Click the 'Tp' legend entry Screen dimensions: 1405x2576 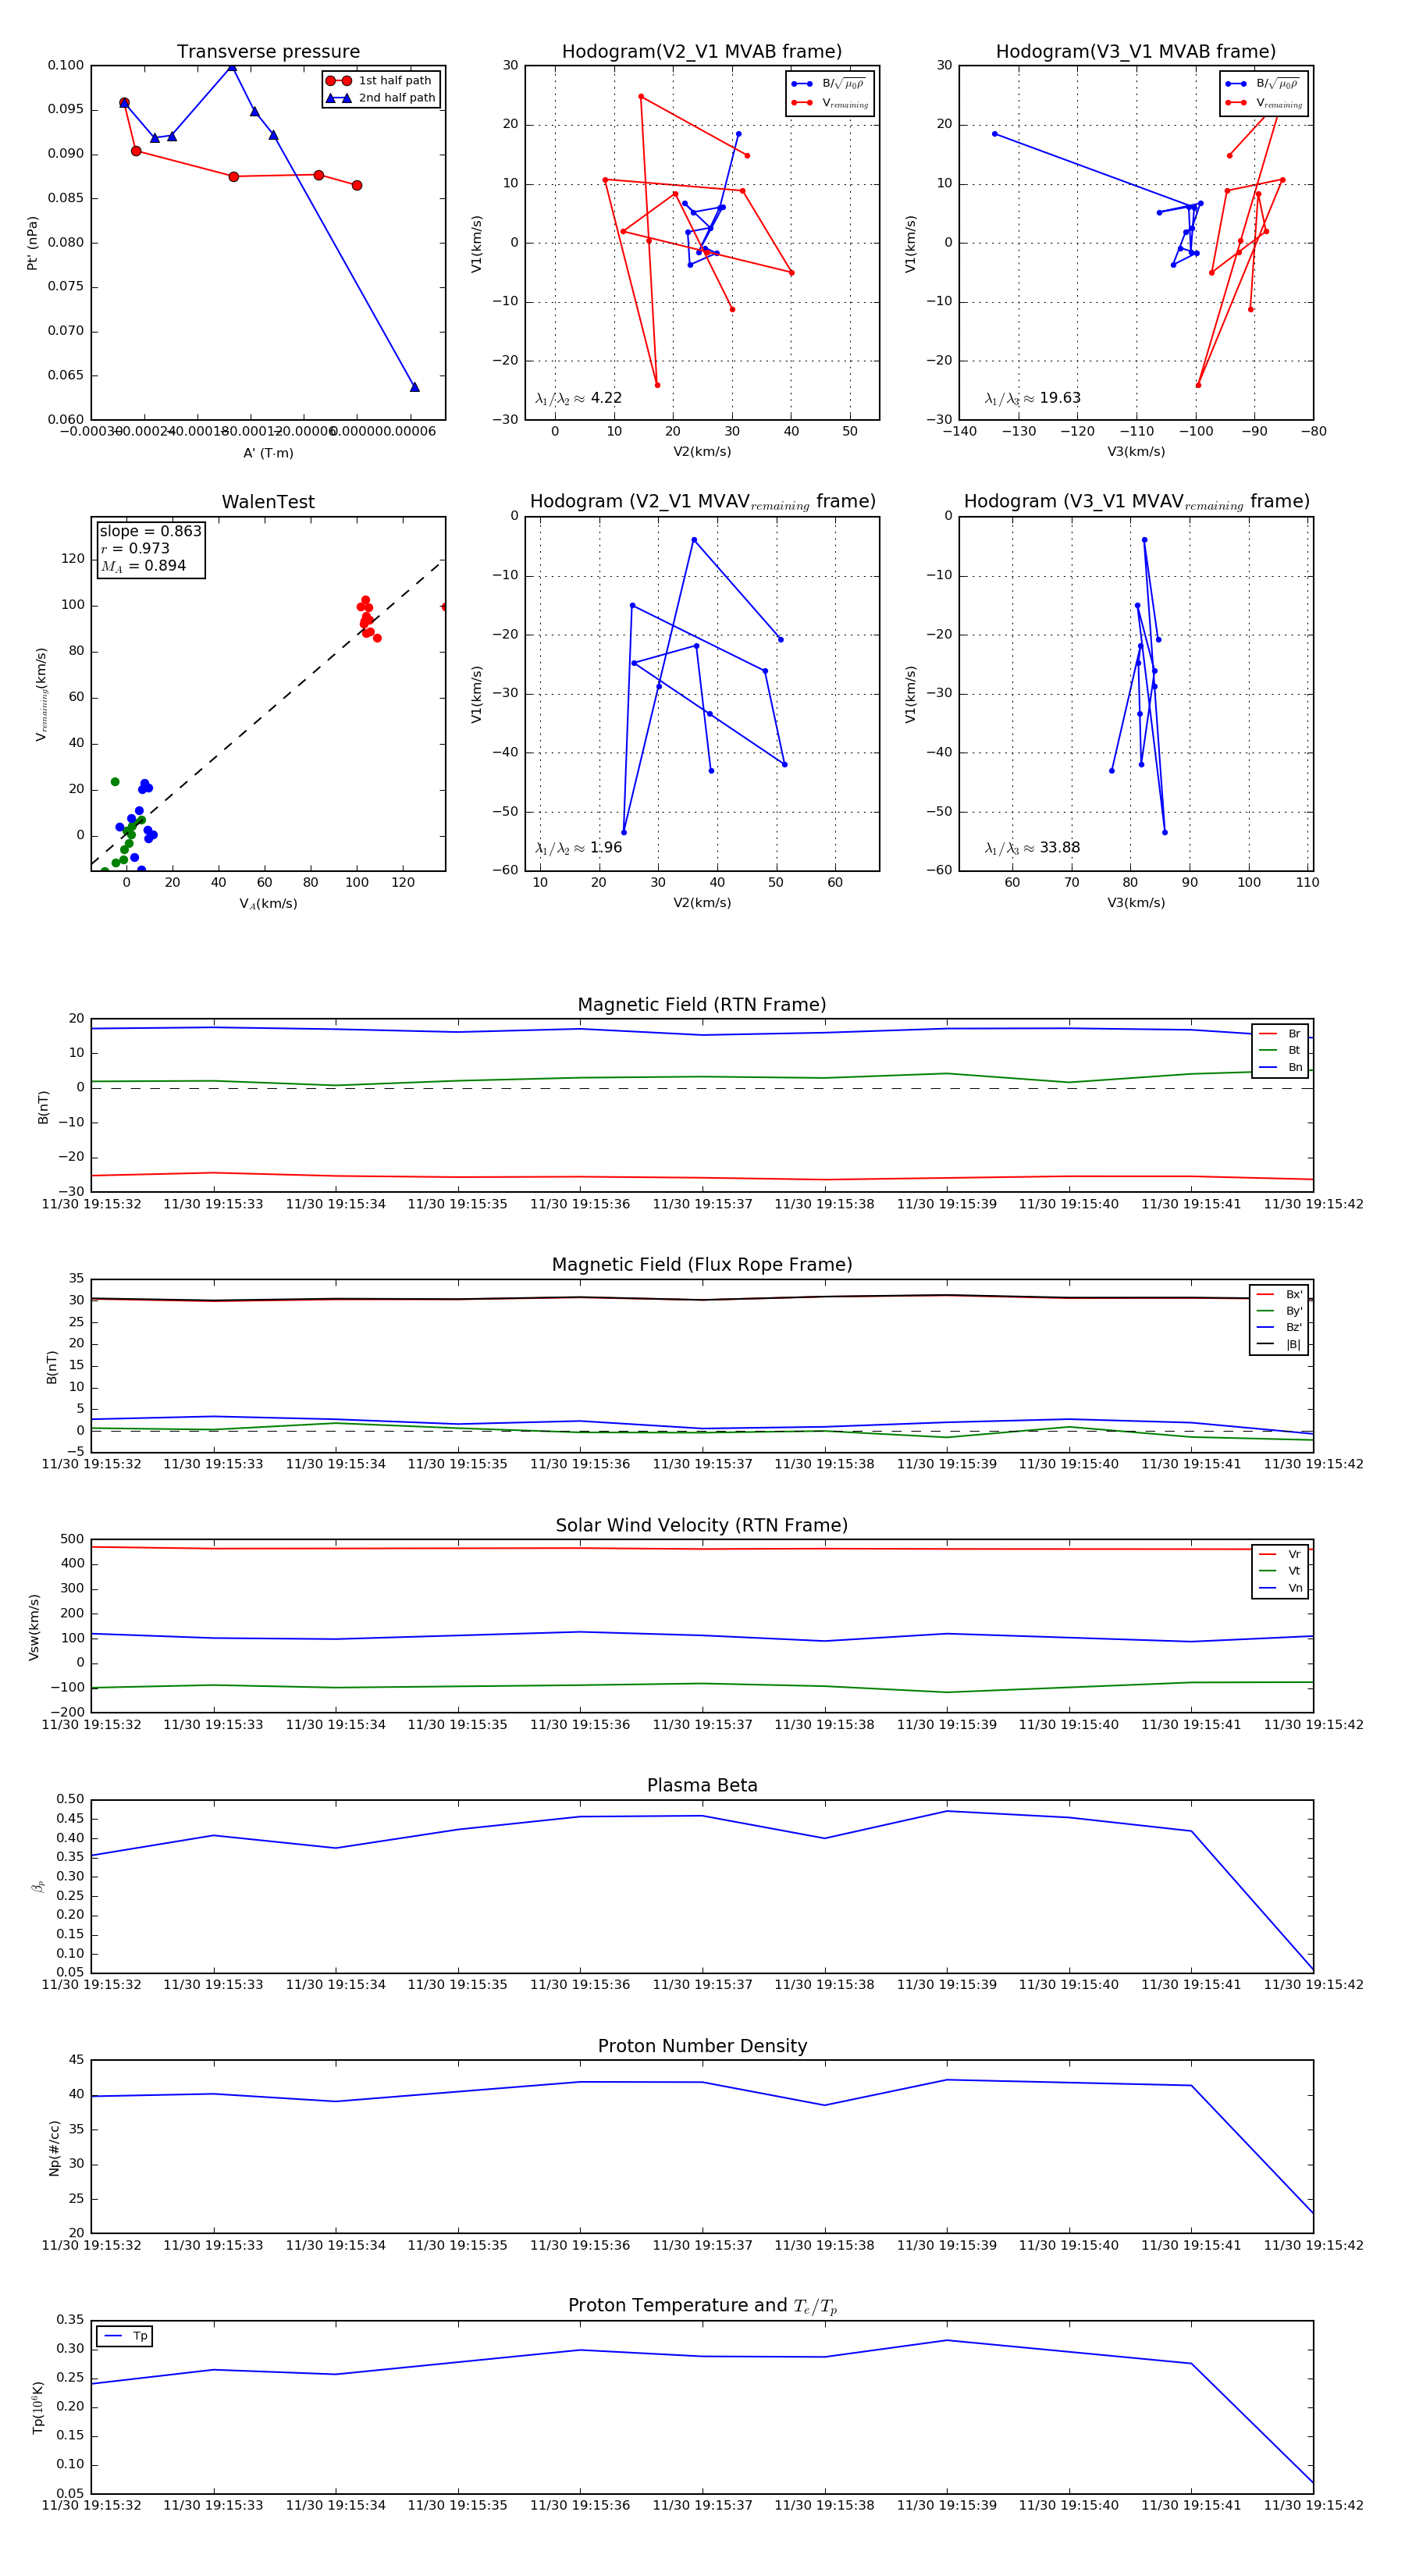125,2336
